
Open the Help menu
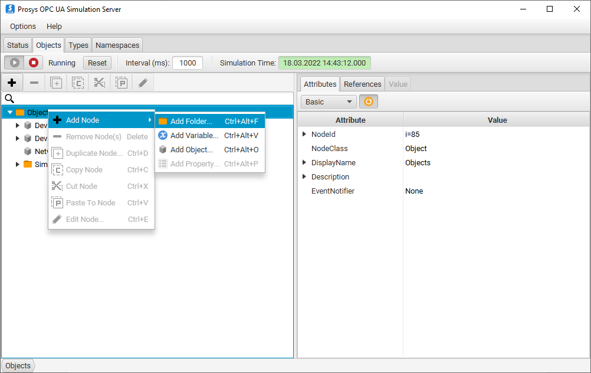54,27
